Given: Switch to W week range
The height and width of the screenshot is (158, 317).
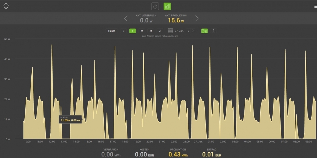Looking at the screenshot, I should click(142, 31).
